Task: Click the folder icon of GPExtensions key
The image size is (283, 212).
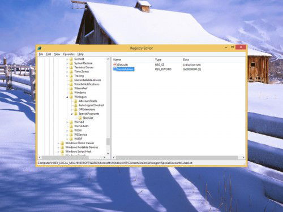Action: click(x=76, y=109)
